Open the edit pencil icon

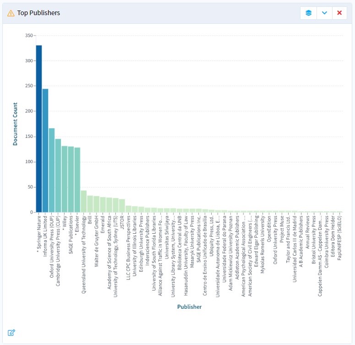click(x=11, y=333)
